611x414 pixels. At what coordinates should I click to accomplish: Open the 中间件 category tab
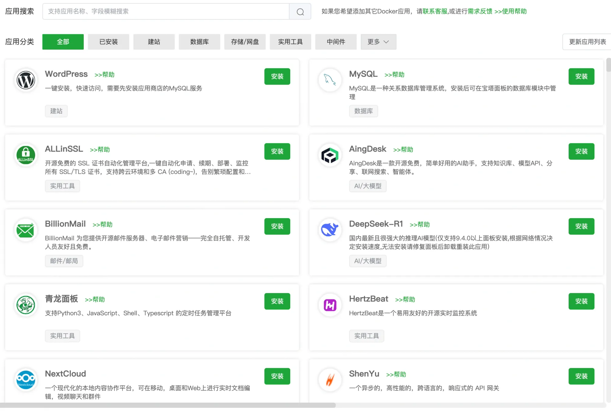[x=336, y=42]
